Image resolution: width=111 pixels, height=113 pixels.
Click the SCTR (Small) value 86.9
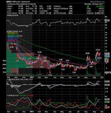tap(70, 13)
